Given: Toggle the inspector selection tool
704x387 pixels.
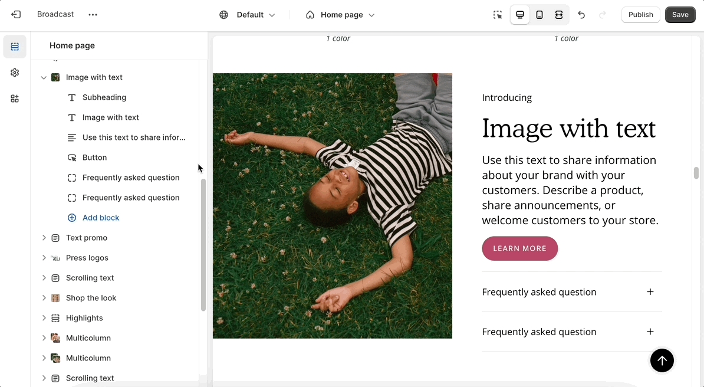Looking at the screenshot, I should tap(498, 15).
